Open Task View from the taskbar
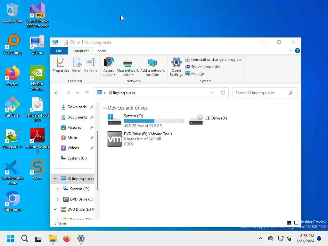328x246 pixels. coord(38,238)
